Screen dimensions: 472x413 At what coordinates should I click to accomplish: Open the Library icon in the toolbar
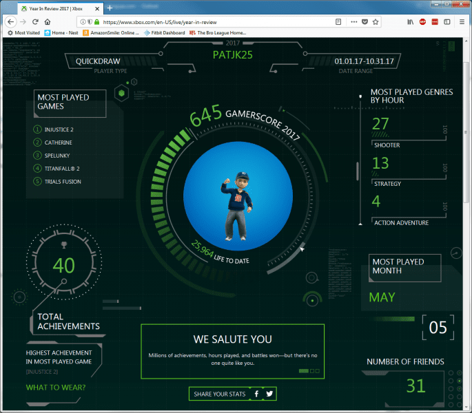[x=409, y=22]
